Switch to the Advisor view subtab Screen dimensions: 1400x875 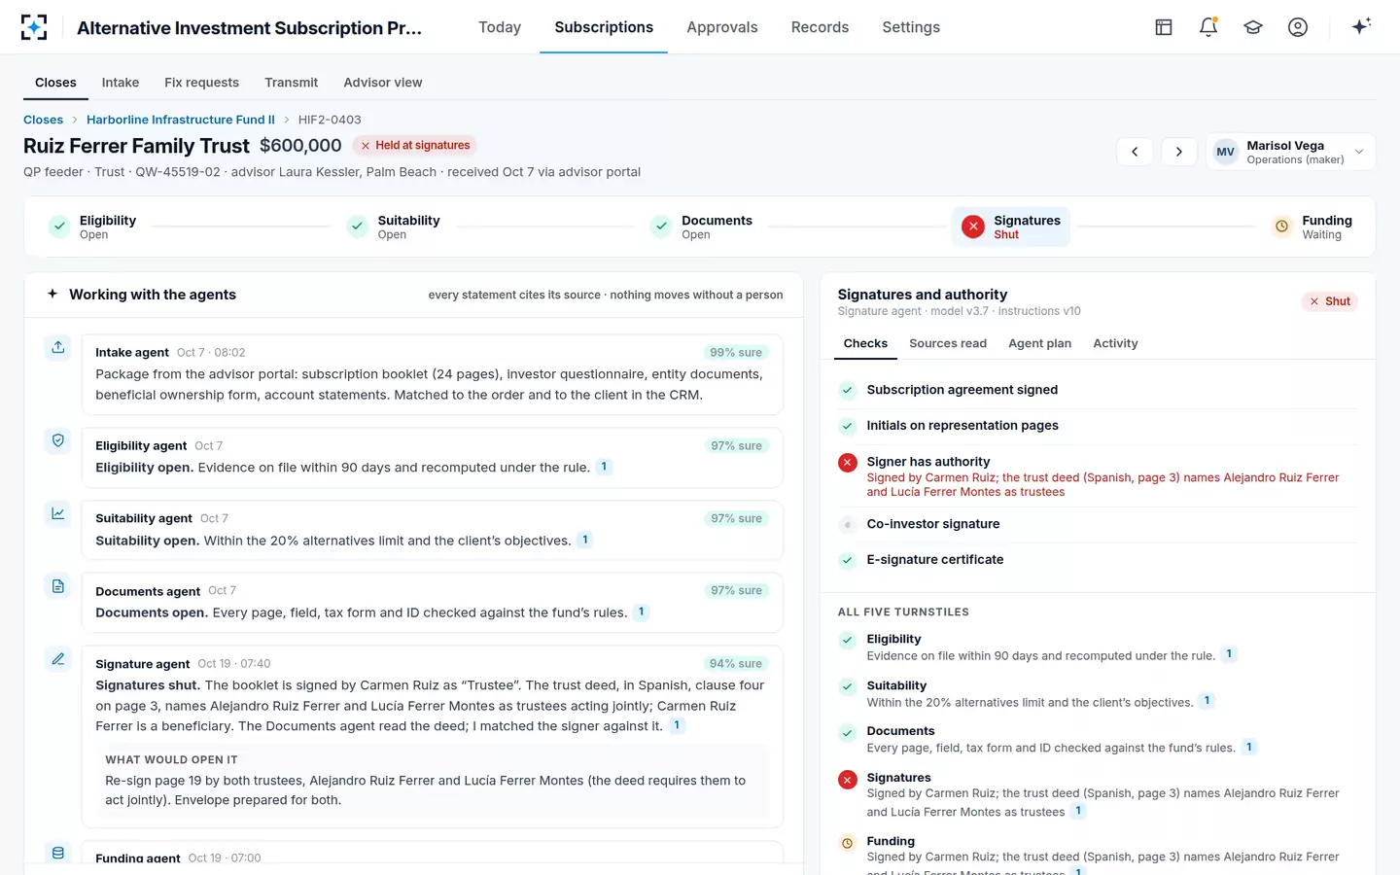383,83
